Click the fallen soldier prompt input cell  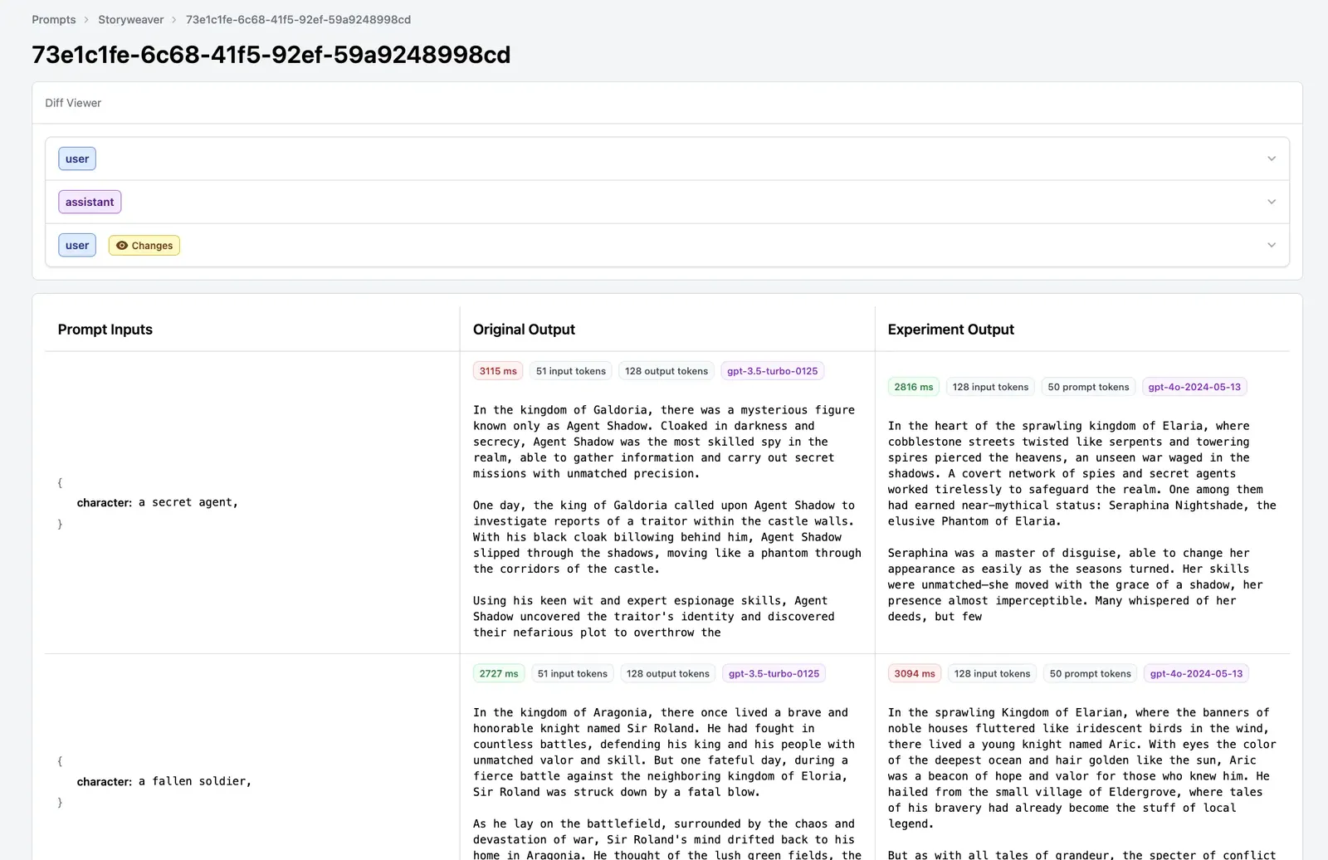(x=251, y=781)
